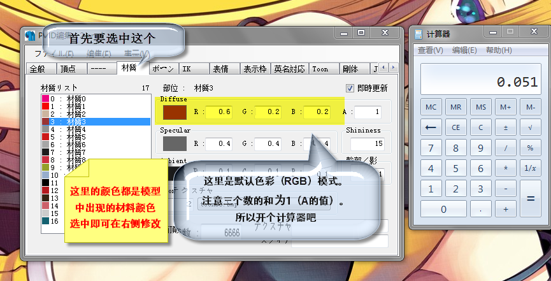The width and height of the screenshot is (551, 281).
Task: Select 材質4 in the material list
Action: (x=96, y=129)
